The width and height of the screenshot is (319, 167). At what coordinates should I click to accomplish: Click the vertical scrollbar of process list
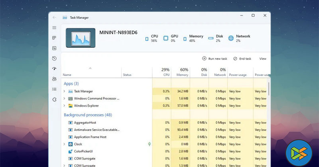[269, 89]
